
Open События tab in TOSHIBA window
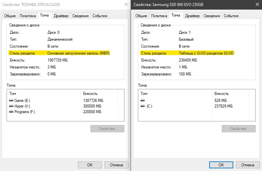click(x=100, y=16)
